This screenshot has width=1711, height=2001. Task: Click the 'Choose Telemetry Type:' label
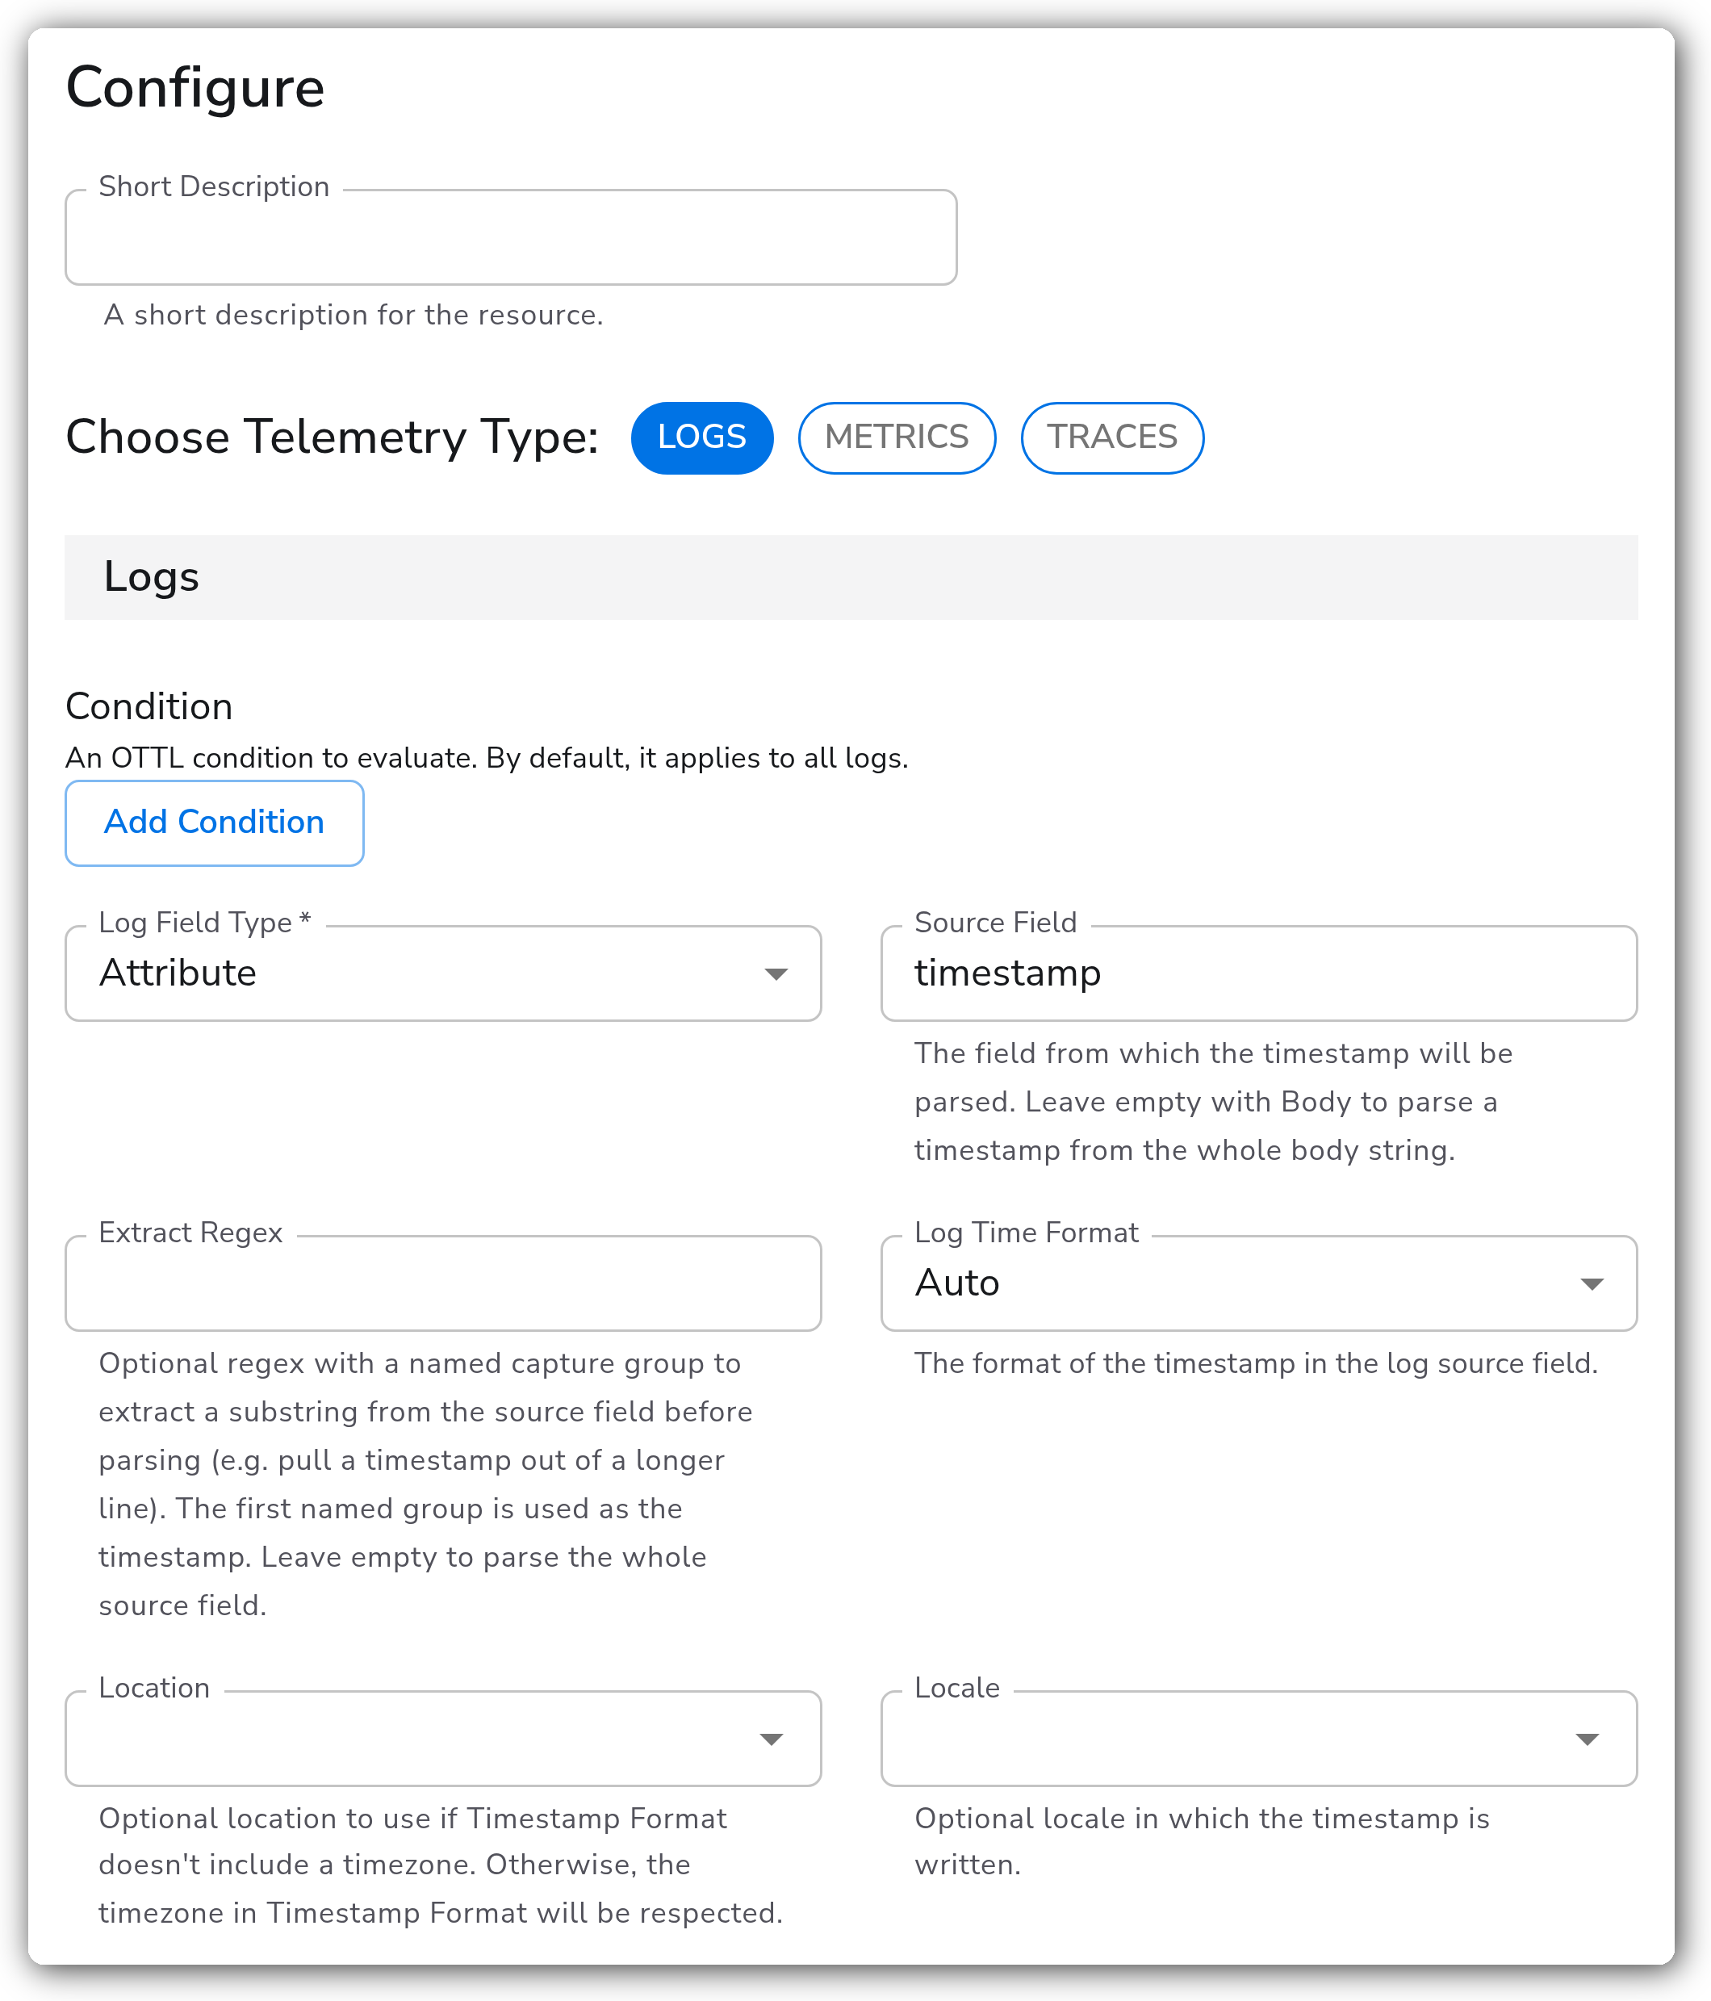point(333,437)
